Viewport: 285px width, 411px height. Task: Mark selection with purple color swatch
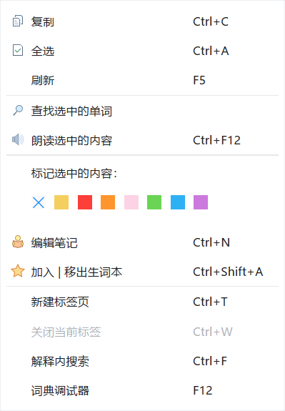point(201,202)
